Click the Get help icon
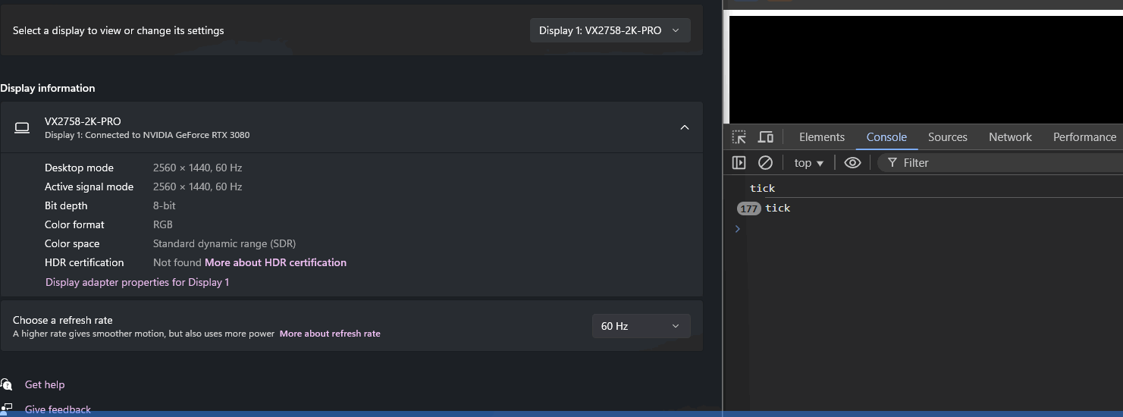The width and height of the screenshot is (1123, 417). pos(7,384)
